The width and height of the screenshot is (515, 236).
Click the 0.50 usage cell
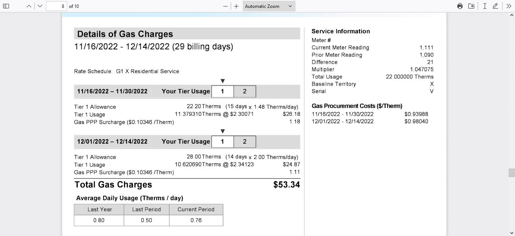pos(147,221)
